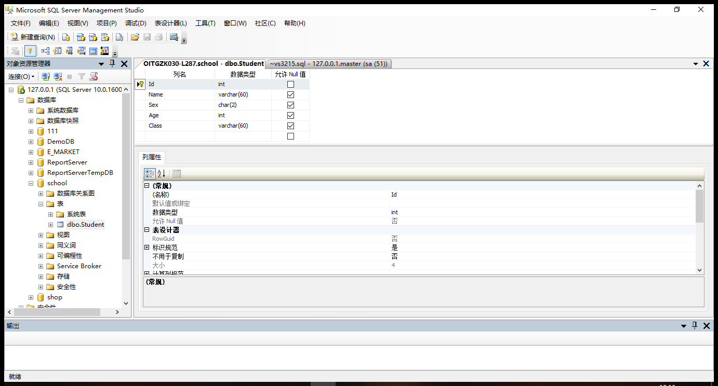Open Object Explorer window position dropdown arrow
Screen dimensions: 718x386
[101, 64]
